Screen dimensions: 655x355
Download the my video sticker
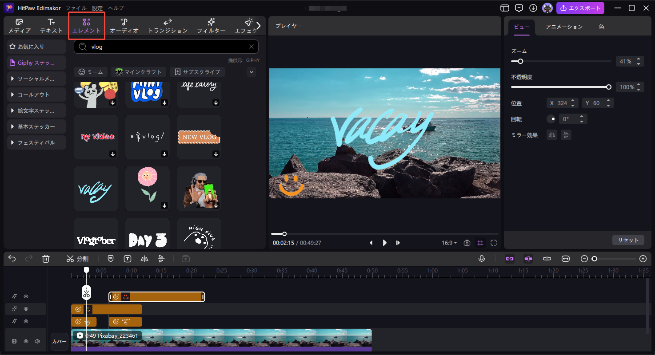(x=113, y=154)
